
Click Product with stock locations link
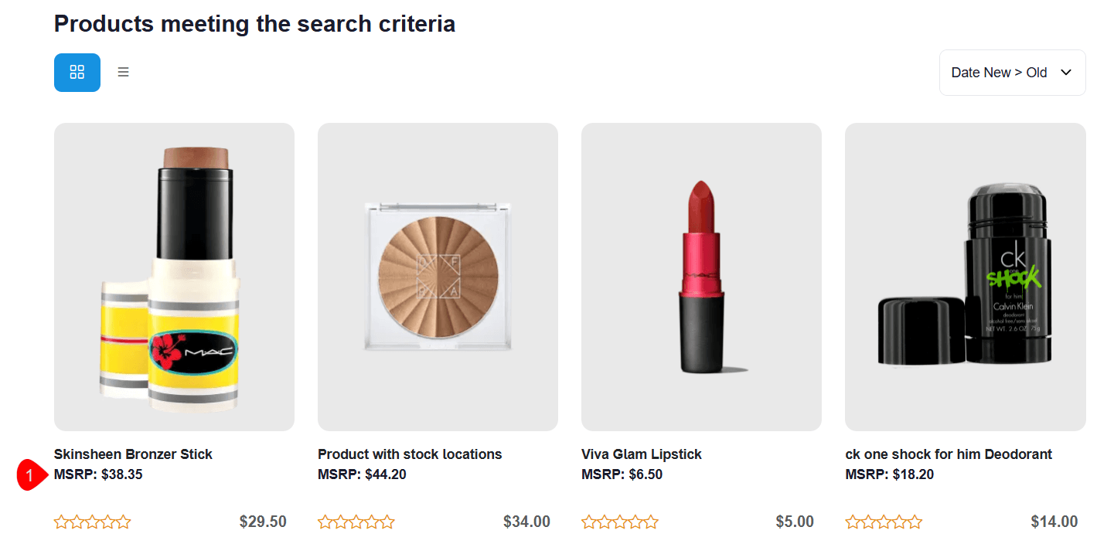click(x=410, y=454)
